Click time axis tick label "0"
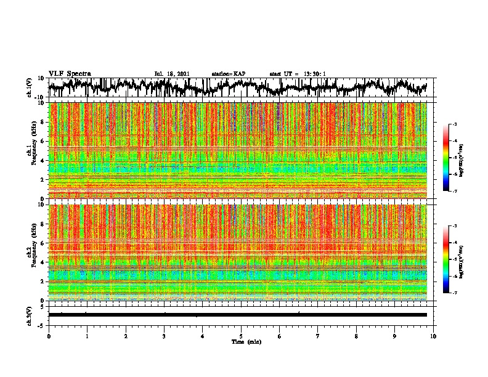The height and width of the screenshot is (377, 488). tap(49, 336)
